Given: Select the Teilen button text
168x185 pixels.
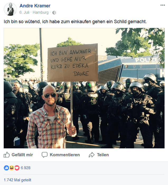Looking at the screenshot, I should pyautogui.click(x=103, y=155).
